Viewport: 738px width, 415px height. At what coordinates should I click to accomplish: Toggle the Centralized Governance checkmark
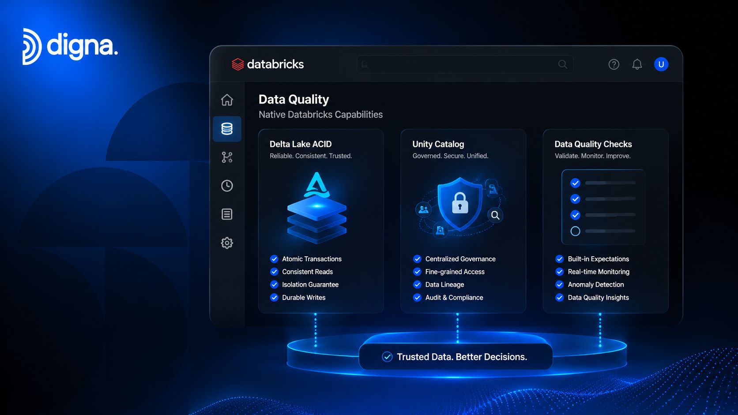coord(417,259)
